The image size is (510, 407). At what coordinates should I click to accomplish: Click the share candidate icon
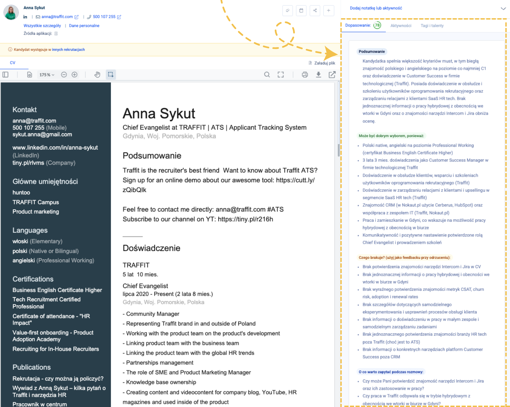click(315, 10)
